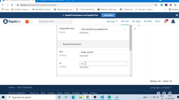
Task: Open the Website Traffic Stati... bookmark
Action: (x=107, y=9)
